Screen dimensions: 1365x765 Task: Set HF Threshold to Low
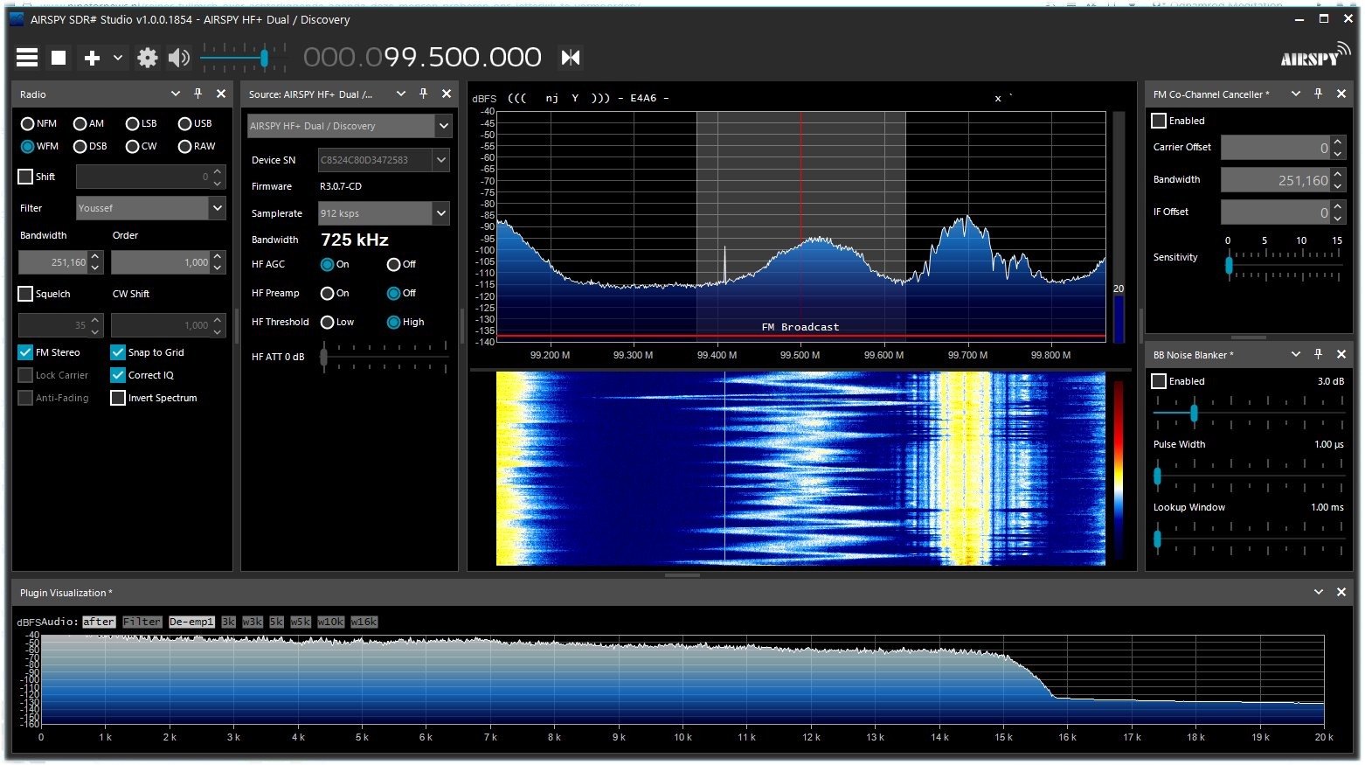(x=328, y=322)
